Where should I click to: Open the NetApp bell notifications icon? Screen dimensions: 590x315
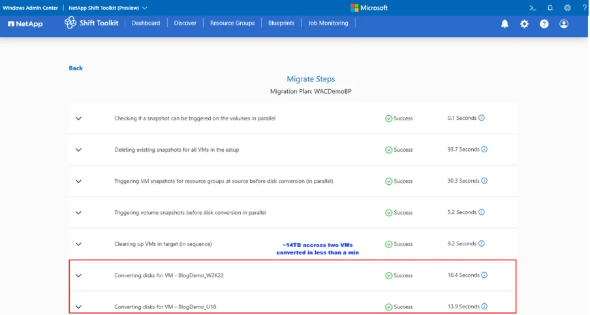click(x=505, y=24)
